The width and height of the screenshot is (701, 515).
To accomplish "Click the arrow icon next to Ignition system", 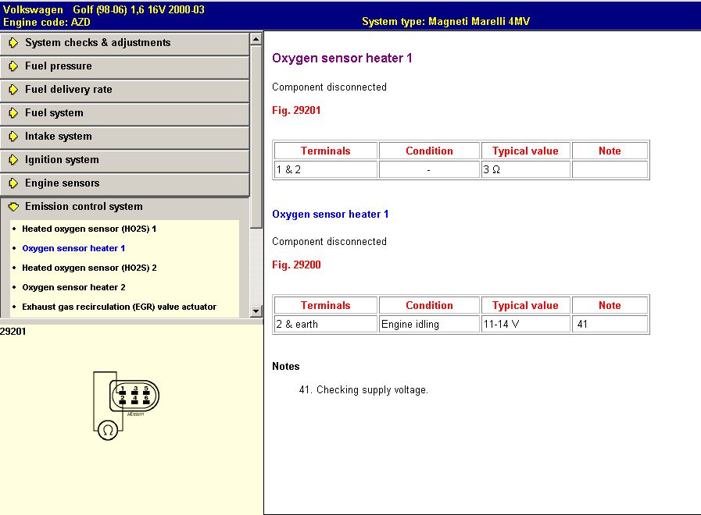I will pyautogui.click(x=13, y=160).
